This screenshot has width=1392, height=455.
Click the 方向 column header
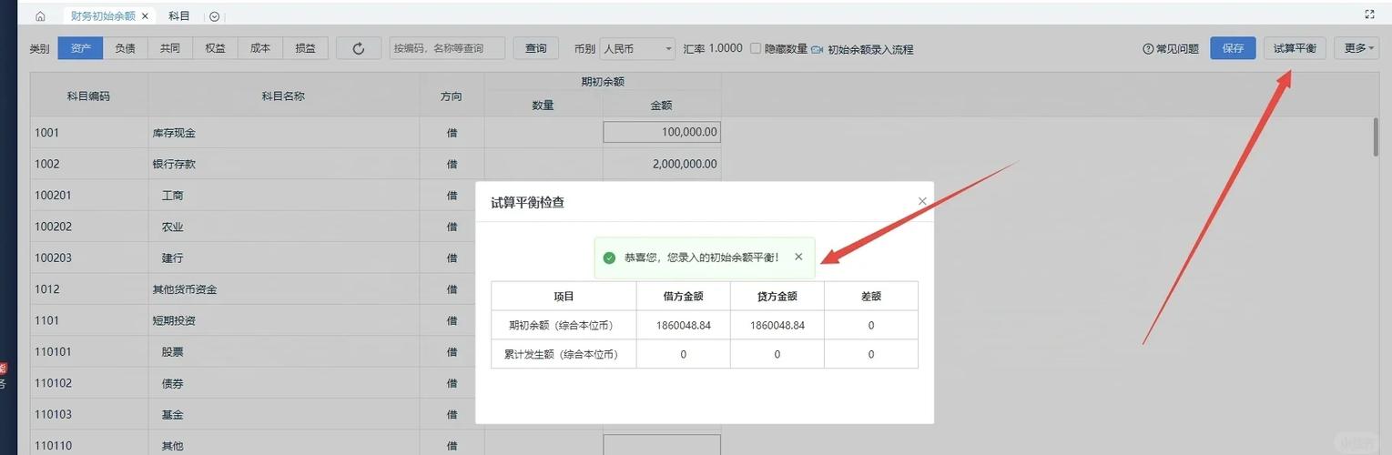[452, 96]
